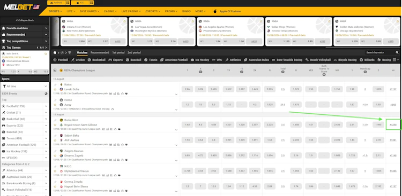
Task: Collapse the sidebar with Collapse block
Action: coord(25,20)
